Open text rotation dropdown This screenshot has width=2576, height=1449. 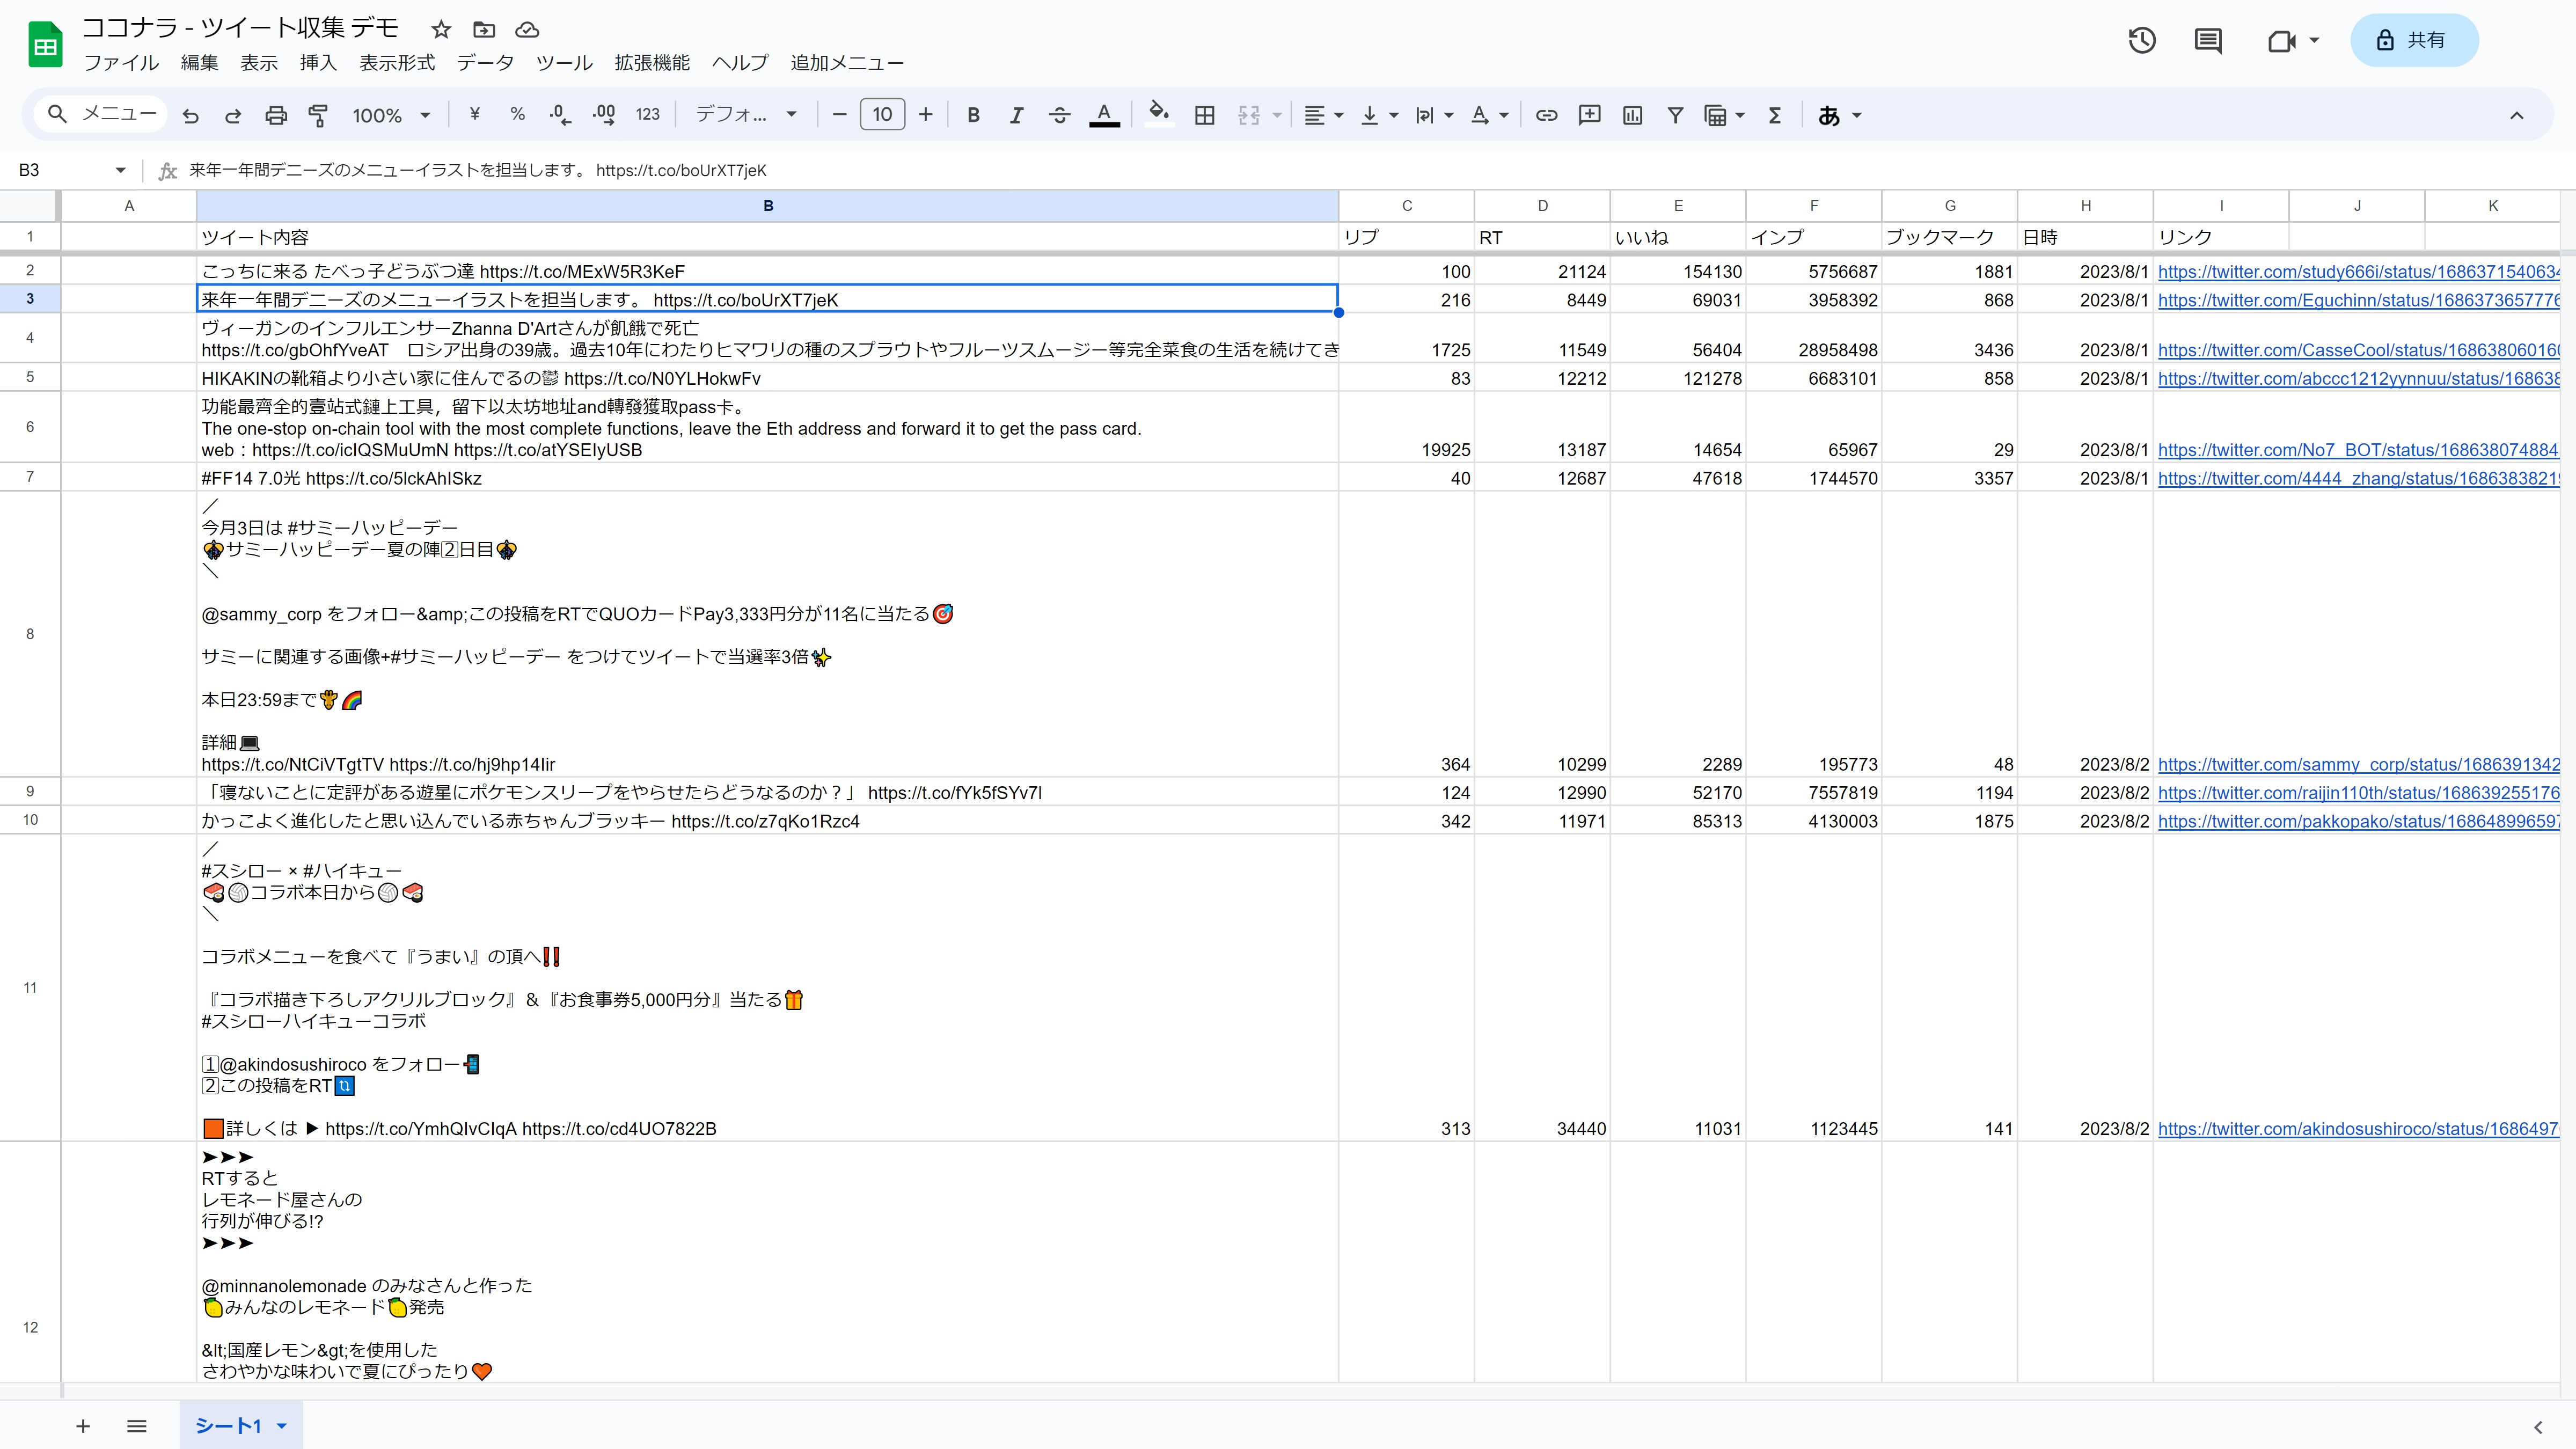(x=1489, y=115)
